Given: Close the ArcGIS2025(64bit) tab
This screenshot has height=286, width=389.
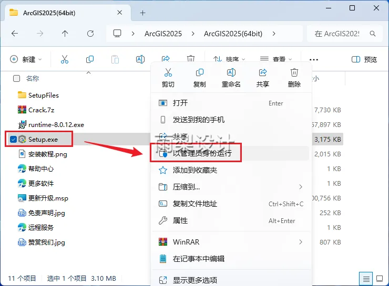Looking at the screenshot, I should 119,13.
